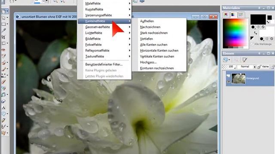275x154 pixels.
Task: Select the Red Eye tool
Action: (x=3, y=50)
